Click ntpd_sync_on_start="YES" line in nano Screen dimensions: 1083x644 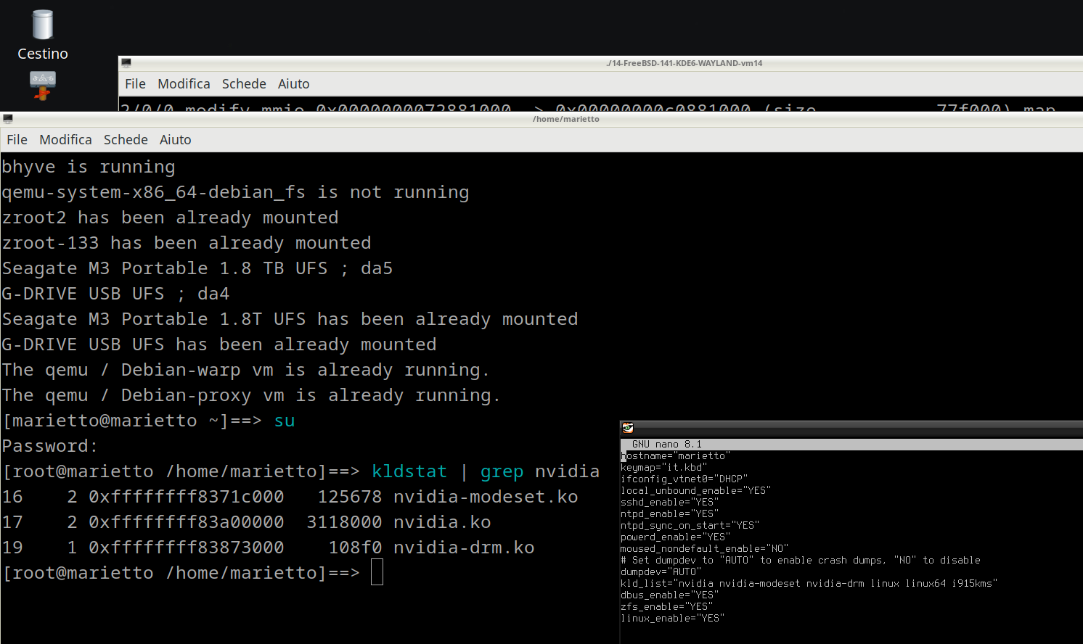[x=690, y=525]
